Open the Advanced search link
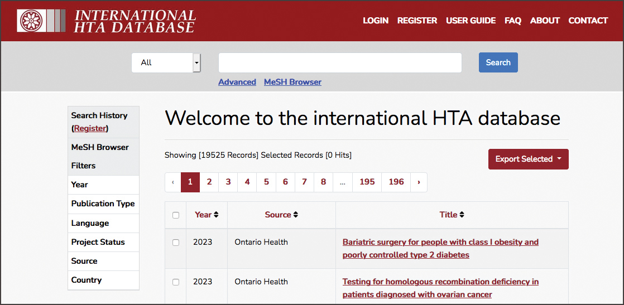 (237, 82)
